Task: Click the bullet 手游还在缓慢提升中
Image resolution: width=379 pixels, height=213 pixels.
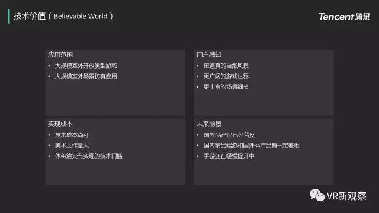Action: [229, 156]
